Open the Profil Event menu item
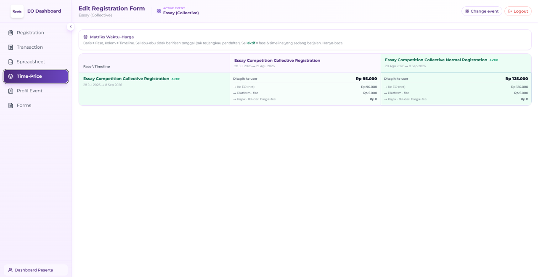Image resolution: width=538 pixels, height=277 pixels. pyautogui.click(x=36, y=91)
